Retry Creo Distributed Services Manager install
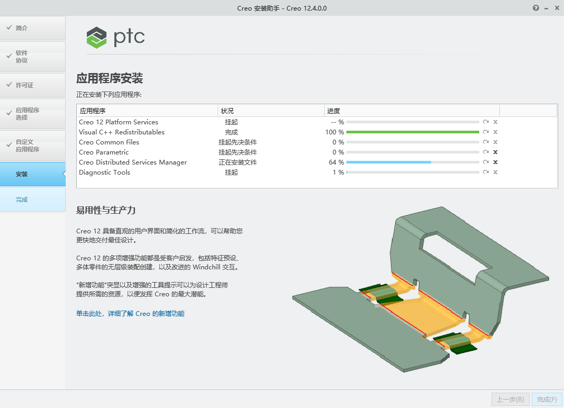The height and width of the screenshot is (408, 564). point(486,162)
